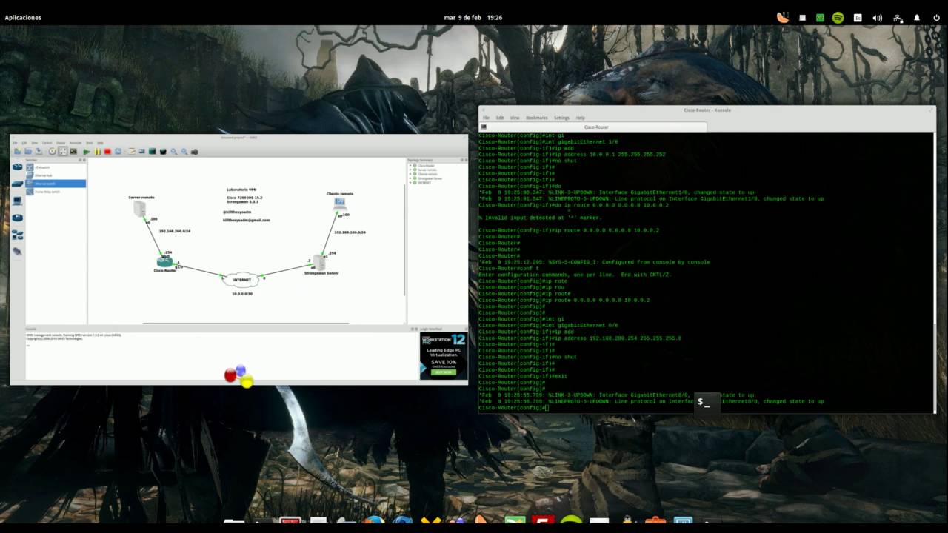This screenshot has height=533, width=948.
Task: Click the Es keyboard layout indicator
Action: click(858, 18)
